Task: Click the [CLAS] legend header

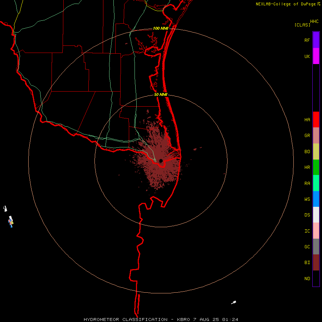Action: [302, 25]
